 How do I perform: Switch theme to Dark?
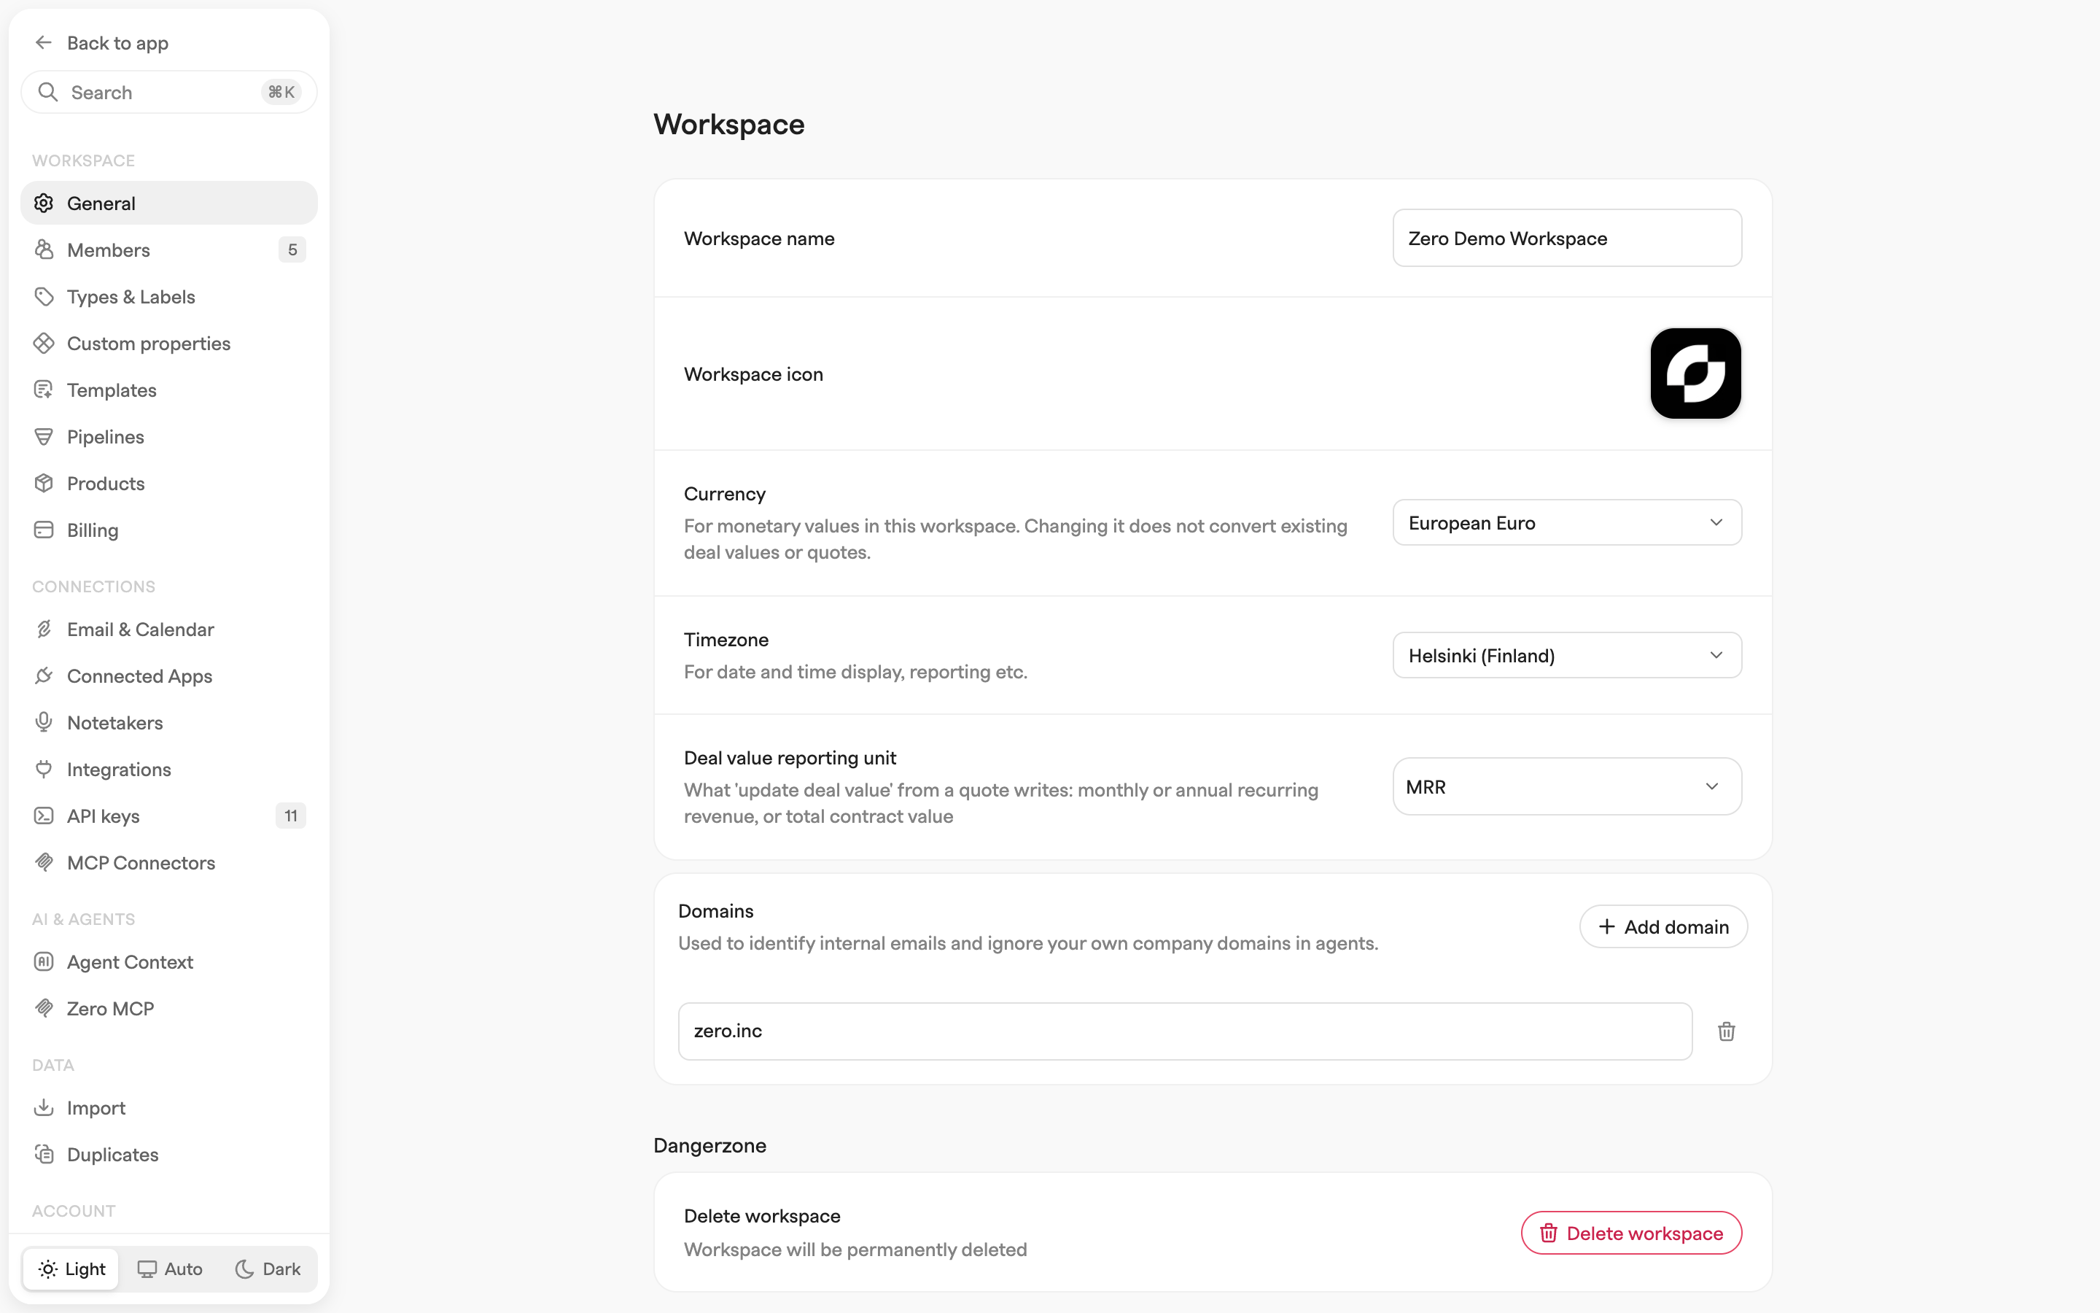(268, 1269)
